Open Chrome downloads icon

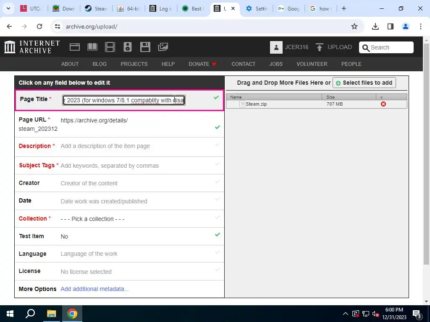[x=375, y=26]
